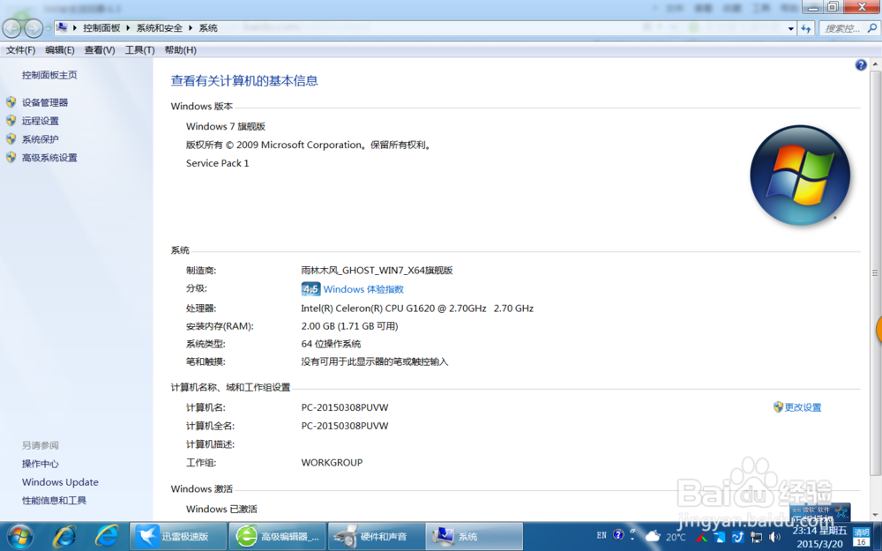
Task: Click shield icon beside 远程设置
Action: [11, 120]
